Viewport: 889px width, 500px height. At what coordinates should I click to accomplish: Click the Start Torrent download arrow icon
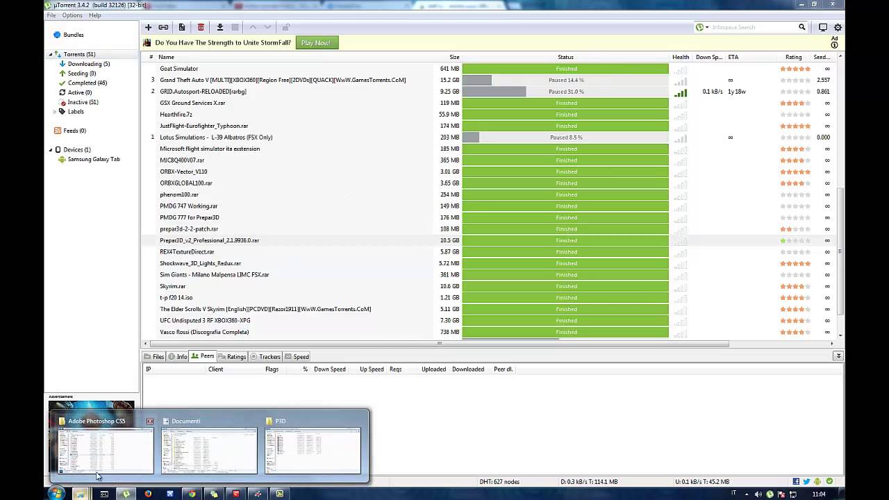click(x=219, y=27)
